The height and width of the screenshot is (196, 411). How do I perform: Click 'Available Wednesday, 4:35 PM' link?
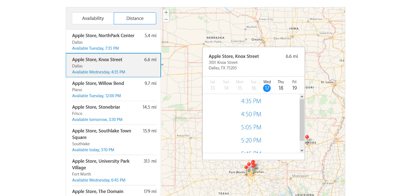[x=99, y=72]
